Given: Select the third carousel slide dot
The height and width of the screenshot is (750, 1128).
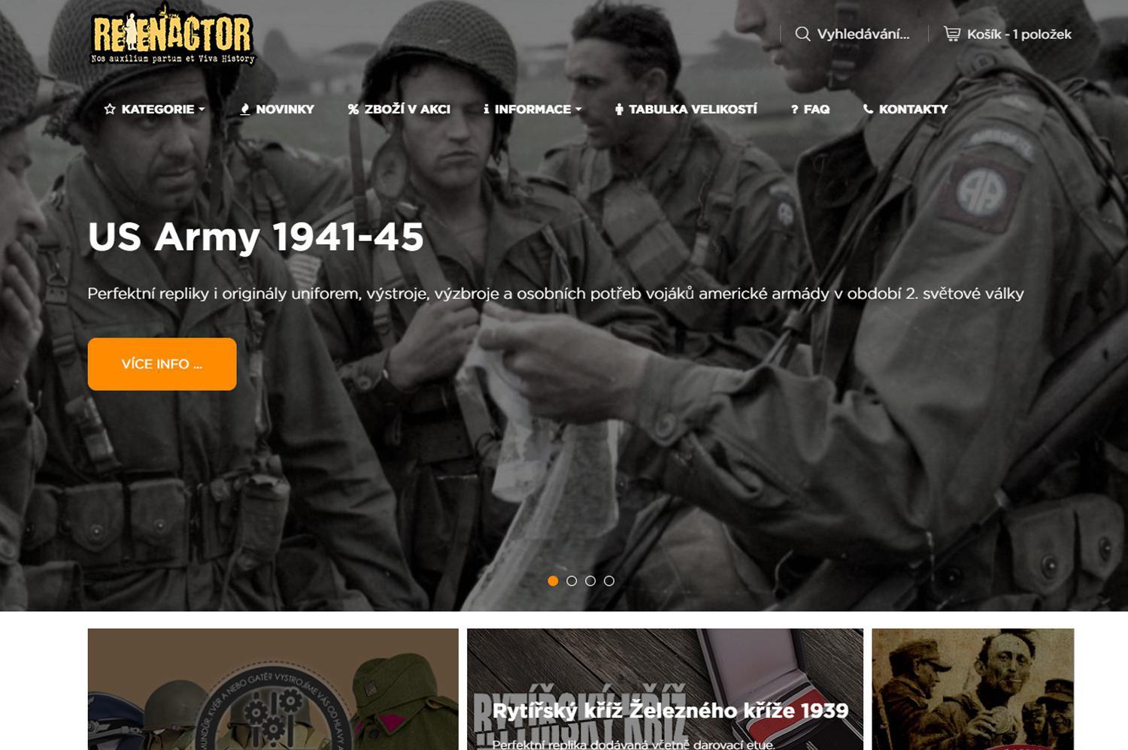Looking at the screenshot, I should (590, 581).
